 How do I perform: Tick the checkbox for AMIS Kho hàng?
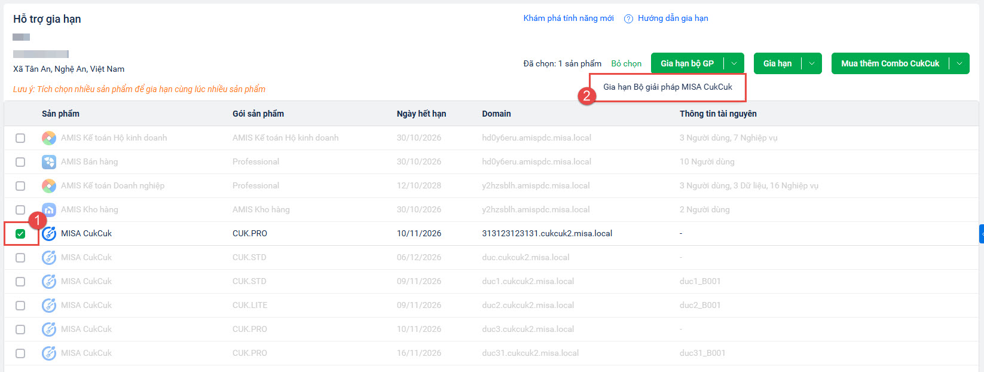click(x=20, y=210)
